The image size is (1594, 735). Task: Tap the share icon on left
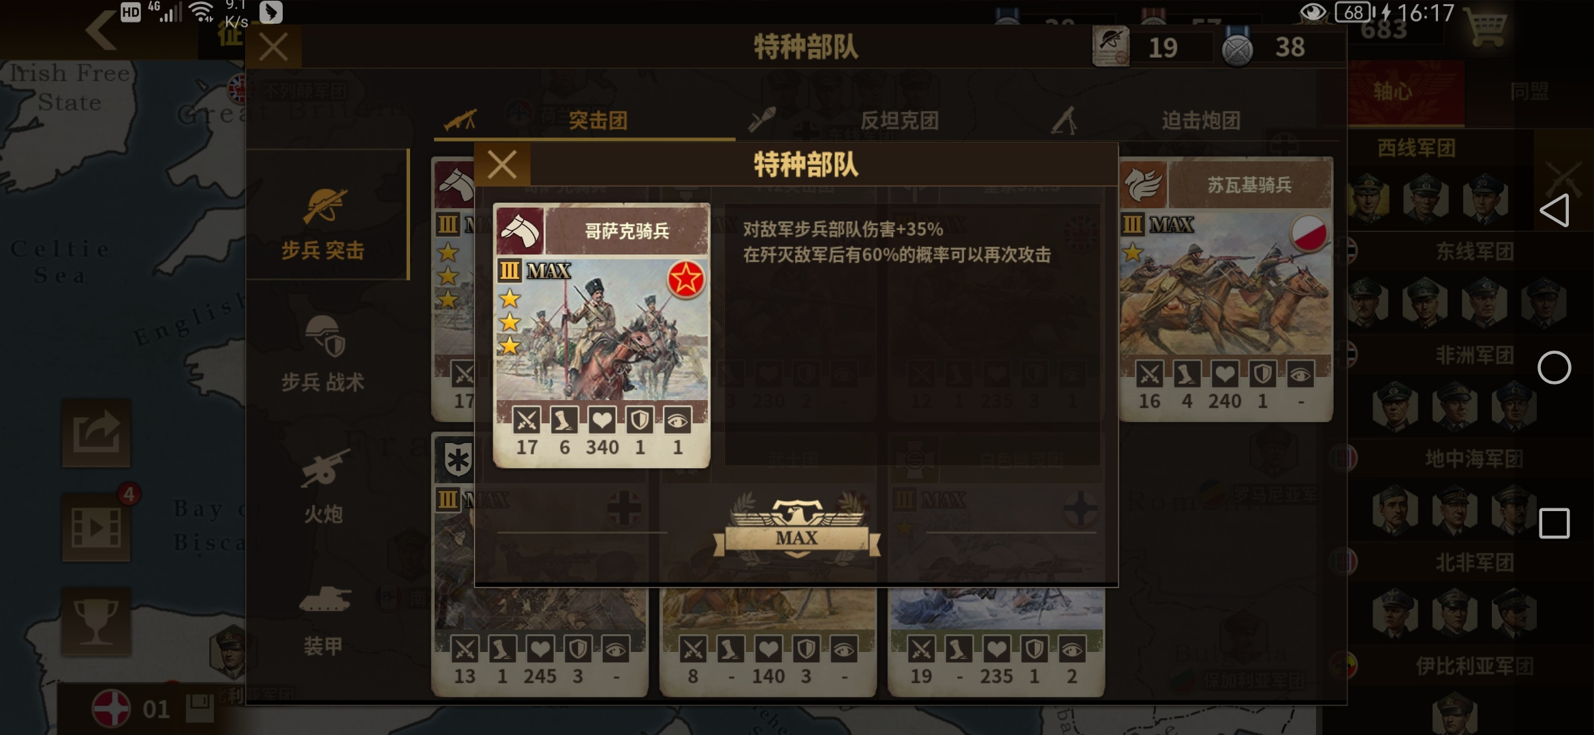[96, 434]
